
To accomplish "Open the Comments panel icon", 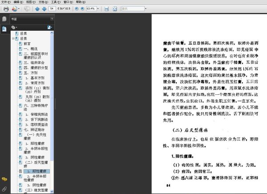I will 4,179.
